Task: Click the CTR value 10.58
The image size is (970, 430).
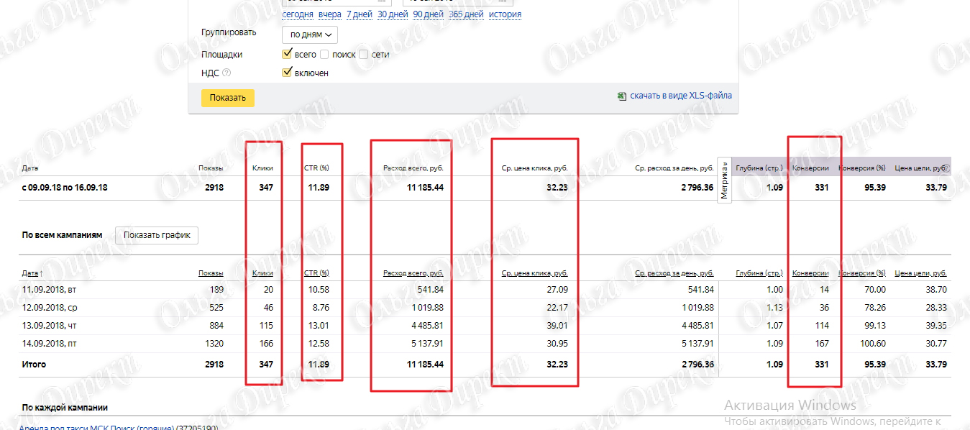Action: point(319,290)
